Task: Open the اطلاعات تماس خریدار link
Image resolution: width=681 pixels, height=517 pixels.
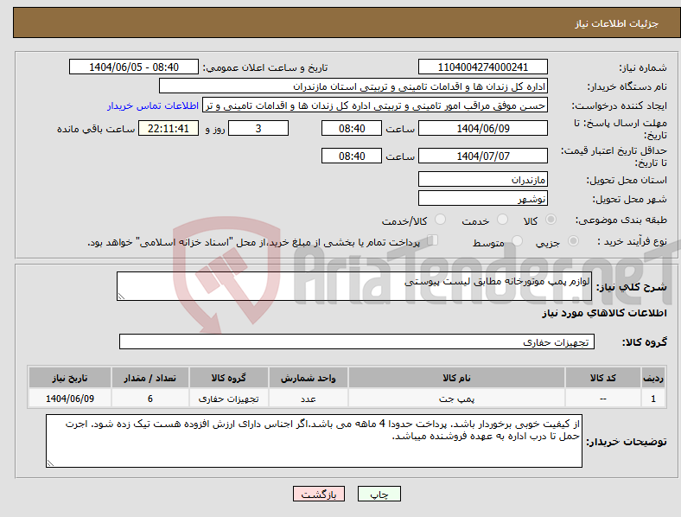Action: [153, 105]
